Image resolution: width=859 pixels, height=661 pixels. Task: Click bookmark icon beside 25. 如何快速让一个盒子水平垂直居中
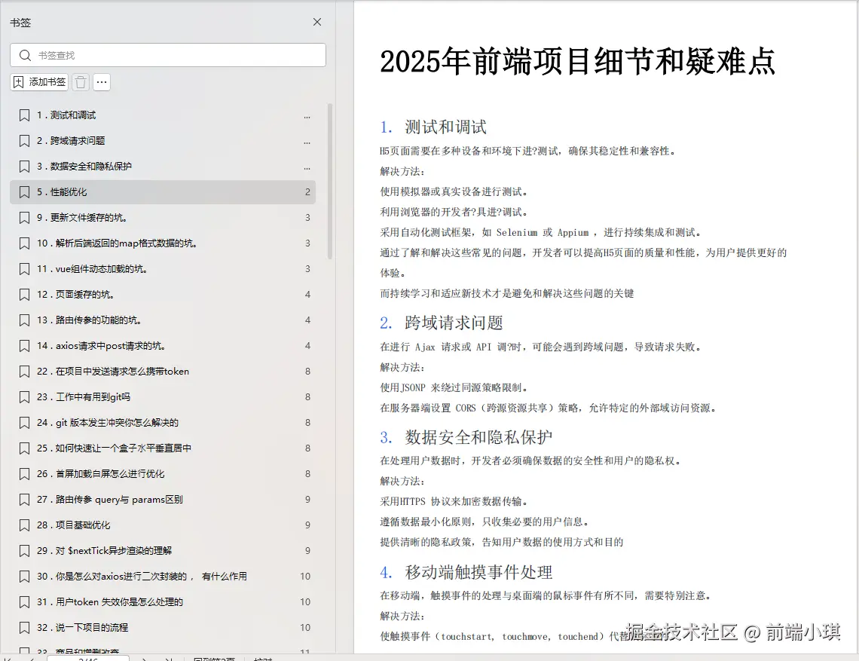click(x=24, y=448)
